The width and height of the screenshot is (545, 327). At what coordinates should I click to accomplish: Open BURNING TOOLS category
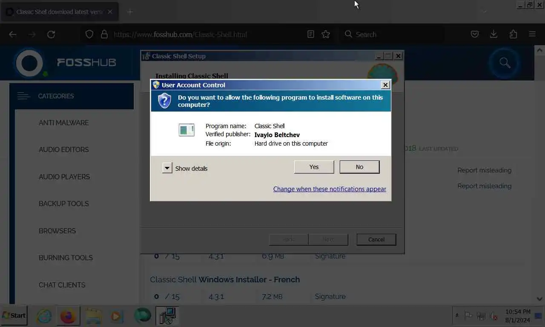point(66,258)
